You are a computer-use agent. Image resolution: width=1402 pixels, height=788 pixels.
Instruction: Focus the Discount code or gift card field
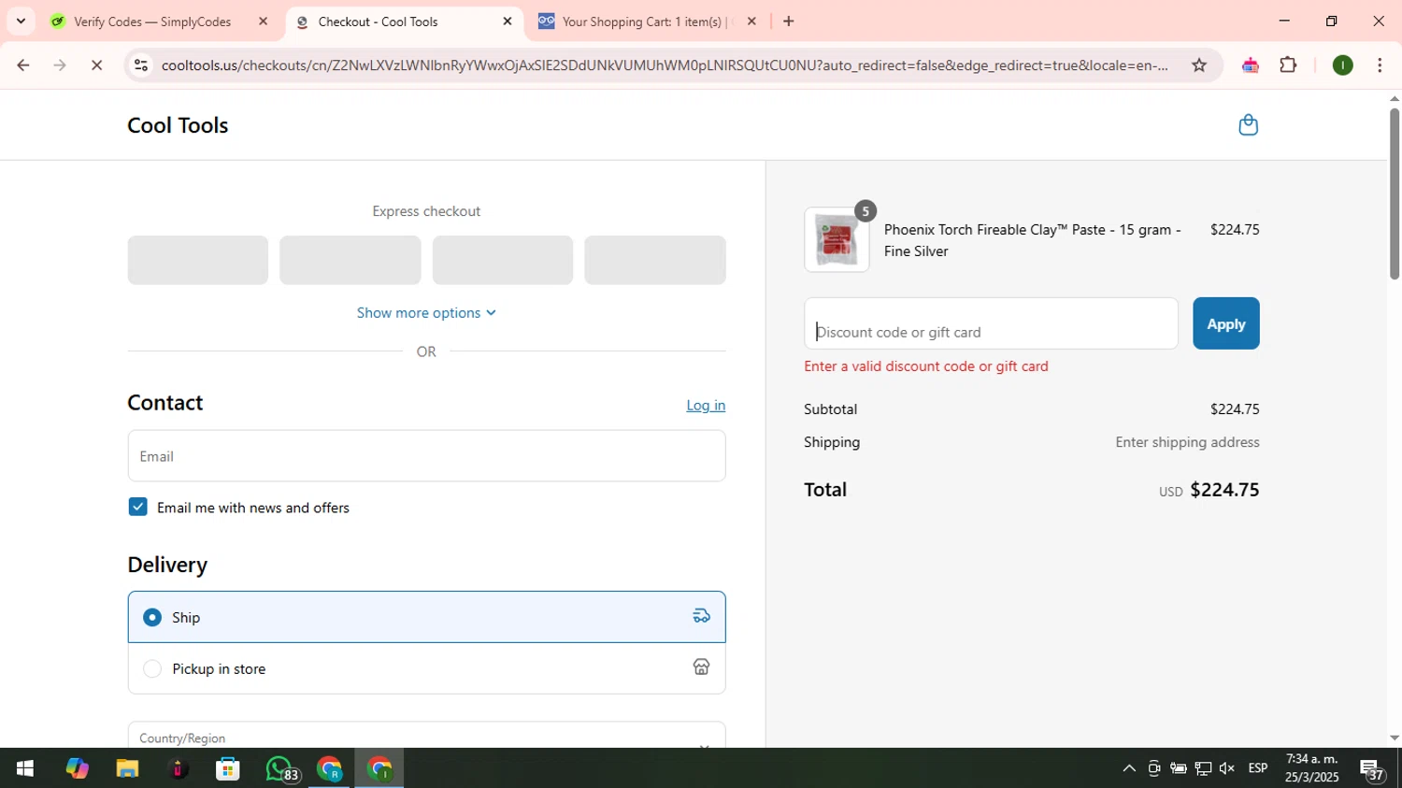click(991, 323)
